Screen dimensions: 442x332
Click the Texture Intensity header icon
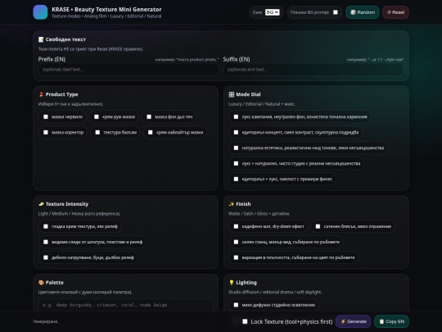coord(41,204)
